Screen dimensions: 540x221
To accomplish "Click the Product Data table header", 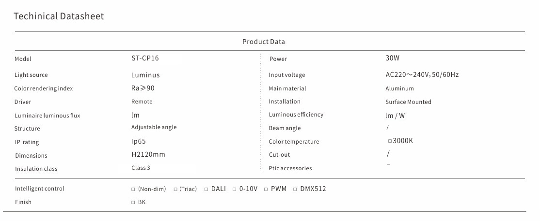I will tap(264, 42).
